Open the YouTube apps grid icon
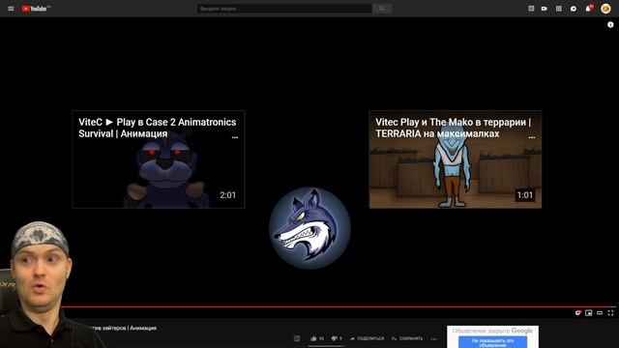 point(559,9)
